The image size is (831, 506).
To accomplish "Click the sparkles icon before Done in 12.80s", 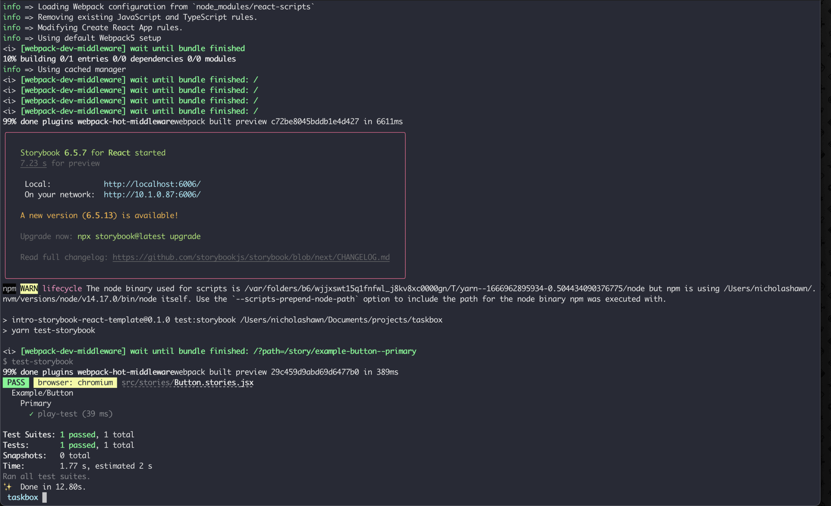I will click(x=8, y=487).
